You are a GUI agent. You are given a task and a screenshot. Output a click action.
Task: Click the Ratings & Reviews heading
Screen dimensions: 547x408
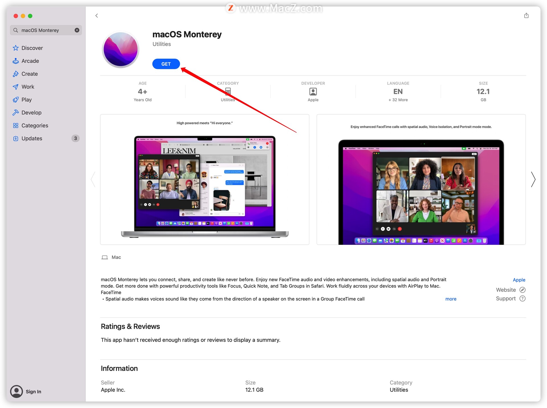[x=130, y=327]
